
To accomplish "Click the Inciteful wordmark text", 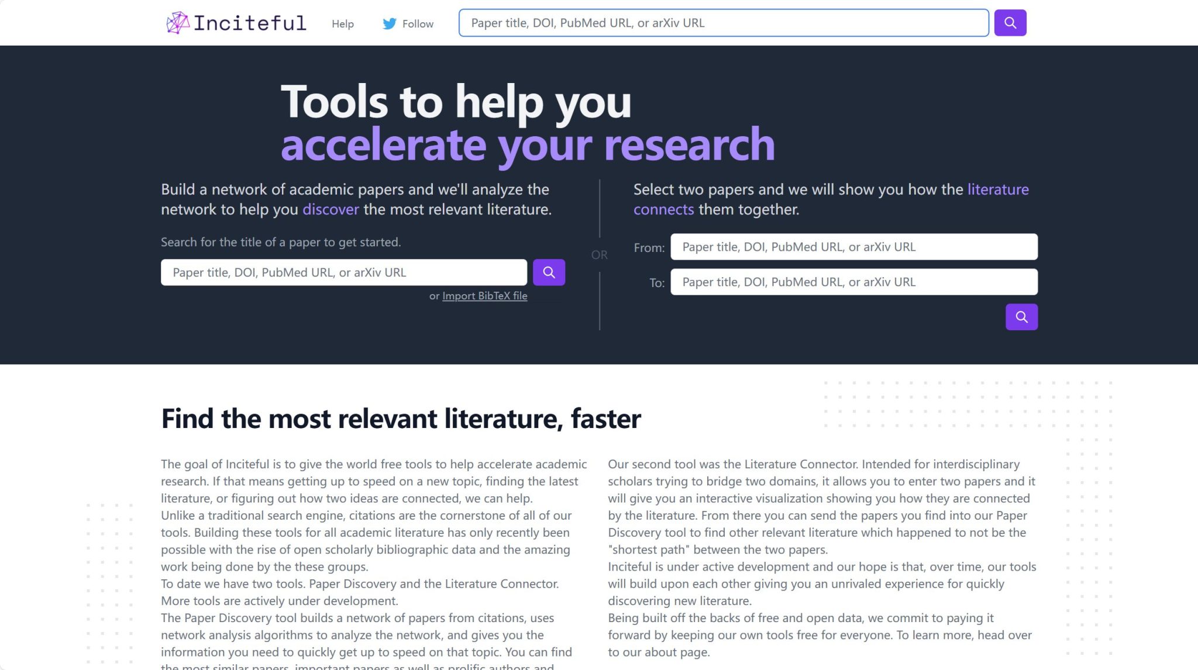I will pos(250,23).
